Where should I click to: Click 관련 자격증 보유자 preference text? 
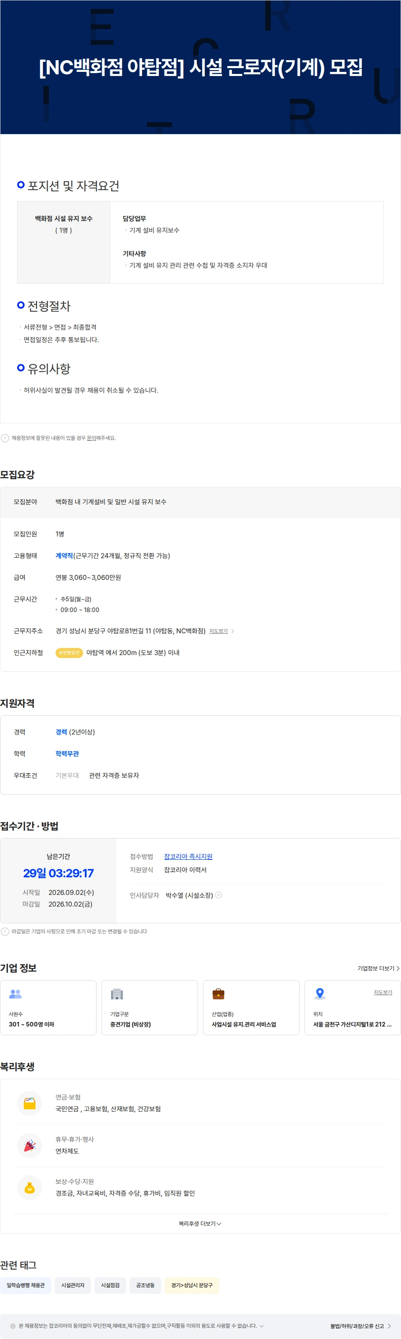pos(114,775)
